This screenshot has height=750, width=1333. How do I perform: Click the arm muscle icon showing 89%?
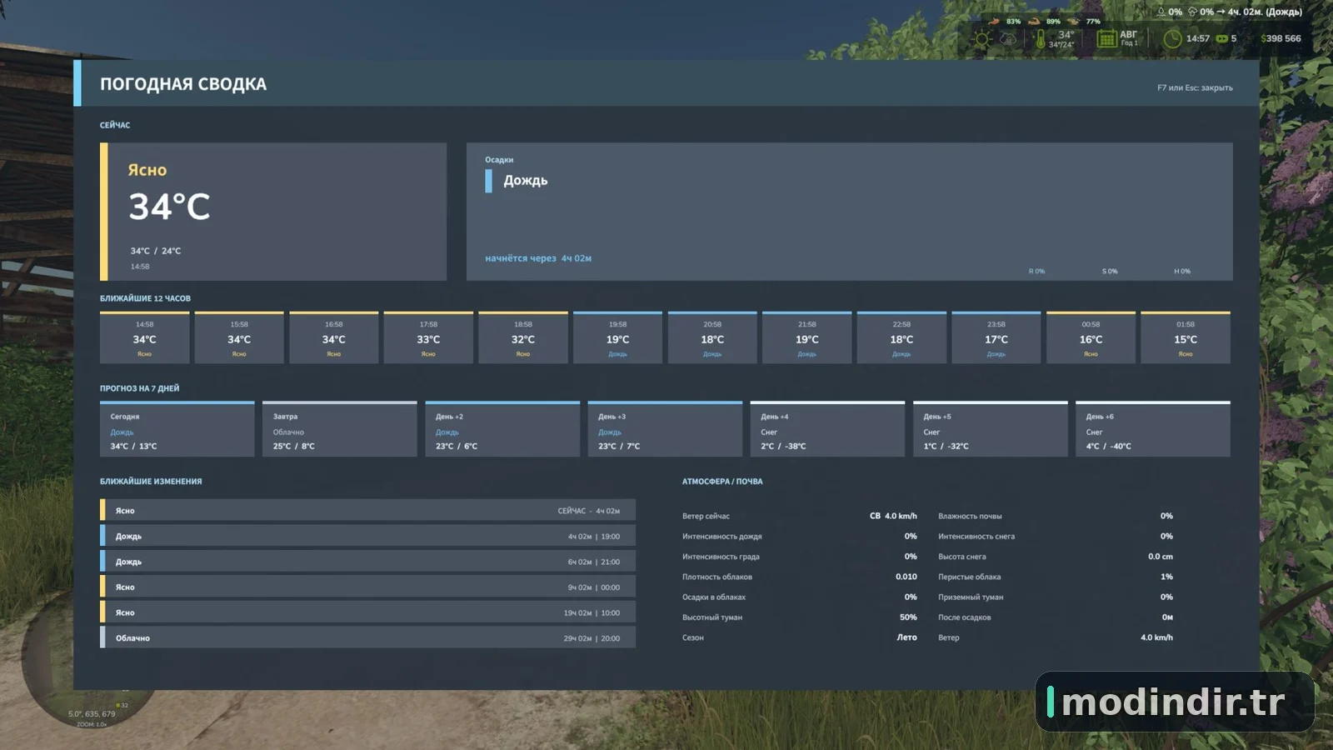(1034, 21)
